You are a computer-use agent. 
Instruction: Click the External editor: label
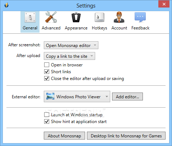tap(26, 96)
